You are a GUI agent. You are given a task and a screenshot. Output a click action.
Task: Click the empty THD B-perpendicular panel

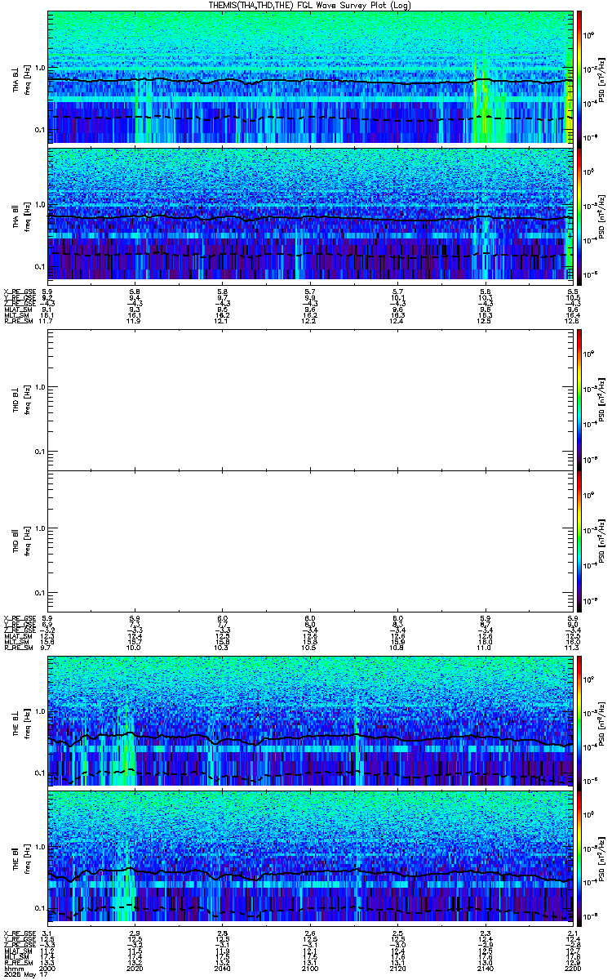click(x=308, y=399)
